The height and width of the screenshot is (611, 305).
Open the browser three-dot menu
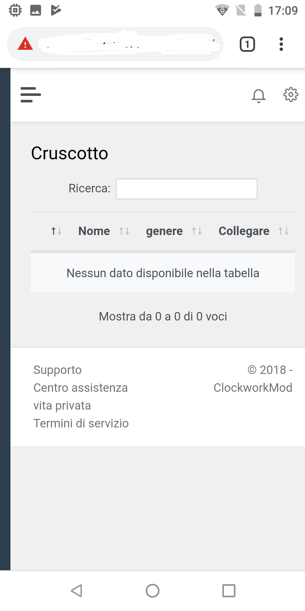point(281,44)
